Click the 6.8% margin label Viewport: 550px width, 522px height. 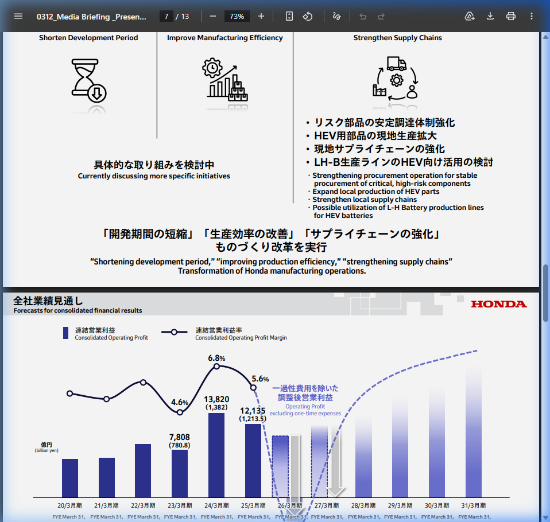(x=216, y=358)
